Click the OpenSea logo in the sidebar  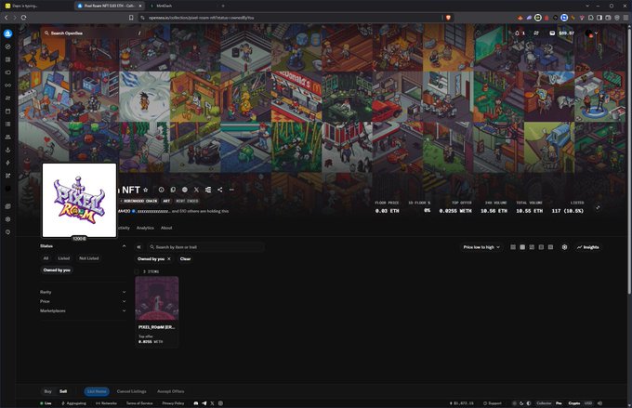point(7,33)
